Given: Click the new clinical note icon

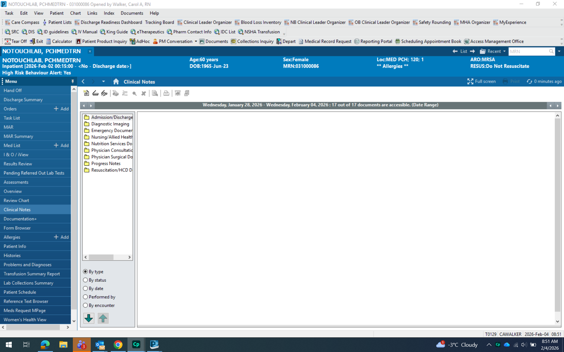Looking at the screenshot, I should pos(86,93).
